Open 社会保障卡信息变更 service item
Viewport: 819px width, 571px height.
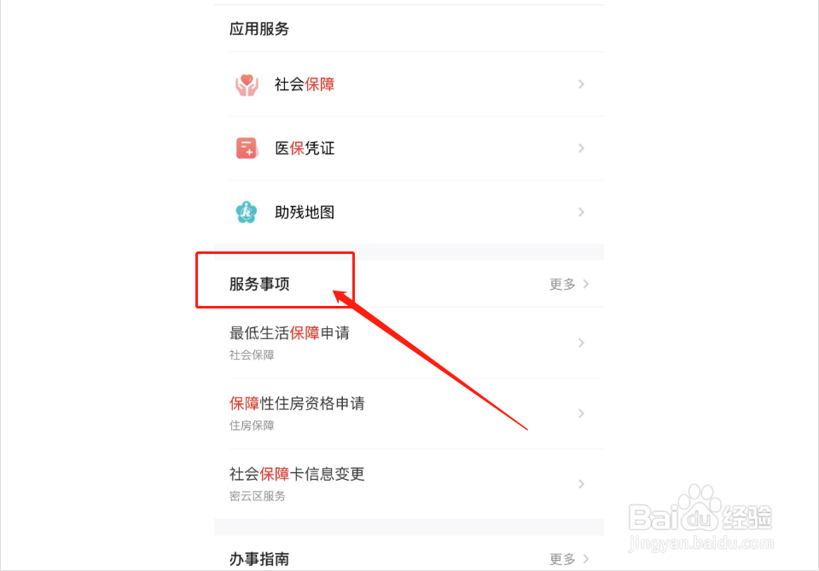pyautogui.click(x=409, y=484)
